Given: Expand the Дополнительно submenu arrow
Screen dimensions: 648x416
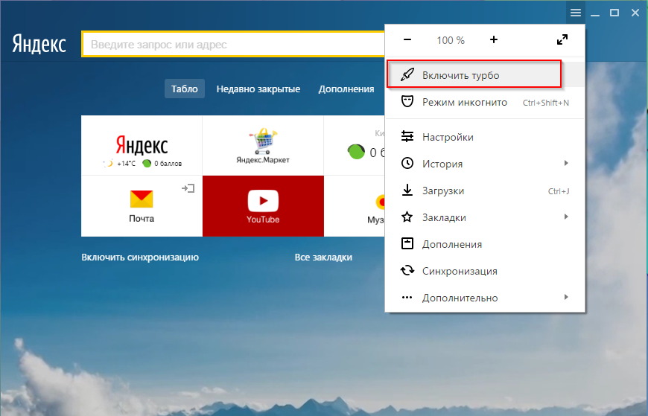Looking at the screenshot, I should click(566, 298).
